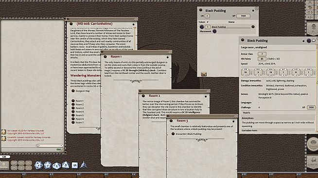Click CoreRPG ruleset chat message icon
This screenshot has height=178, width=318.
(4, 139)
